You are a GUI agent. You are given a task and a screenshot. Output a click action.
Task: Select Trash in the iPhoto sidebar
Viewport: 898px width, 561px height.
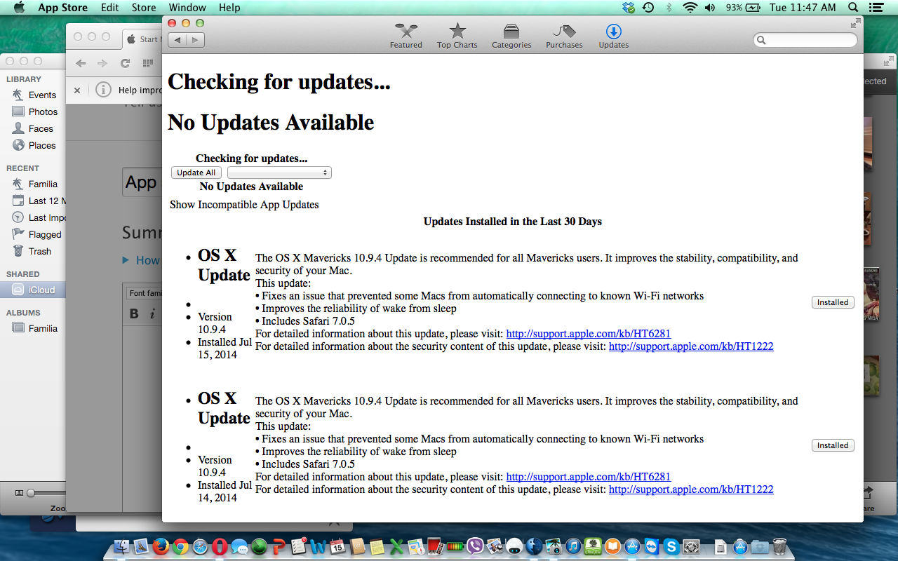tap(33, 251)
